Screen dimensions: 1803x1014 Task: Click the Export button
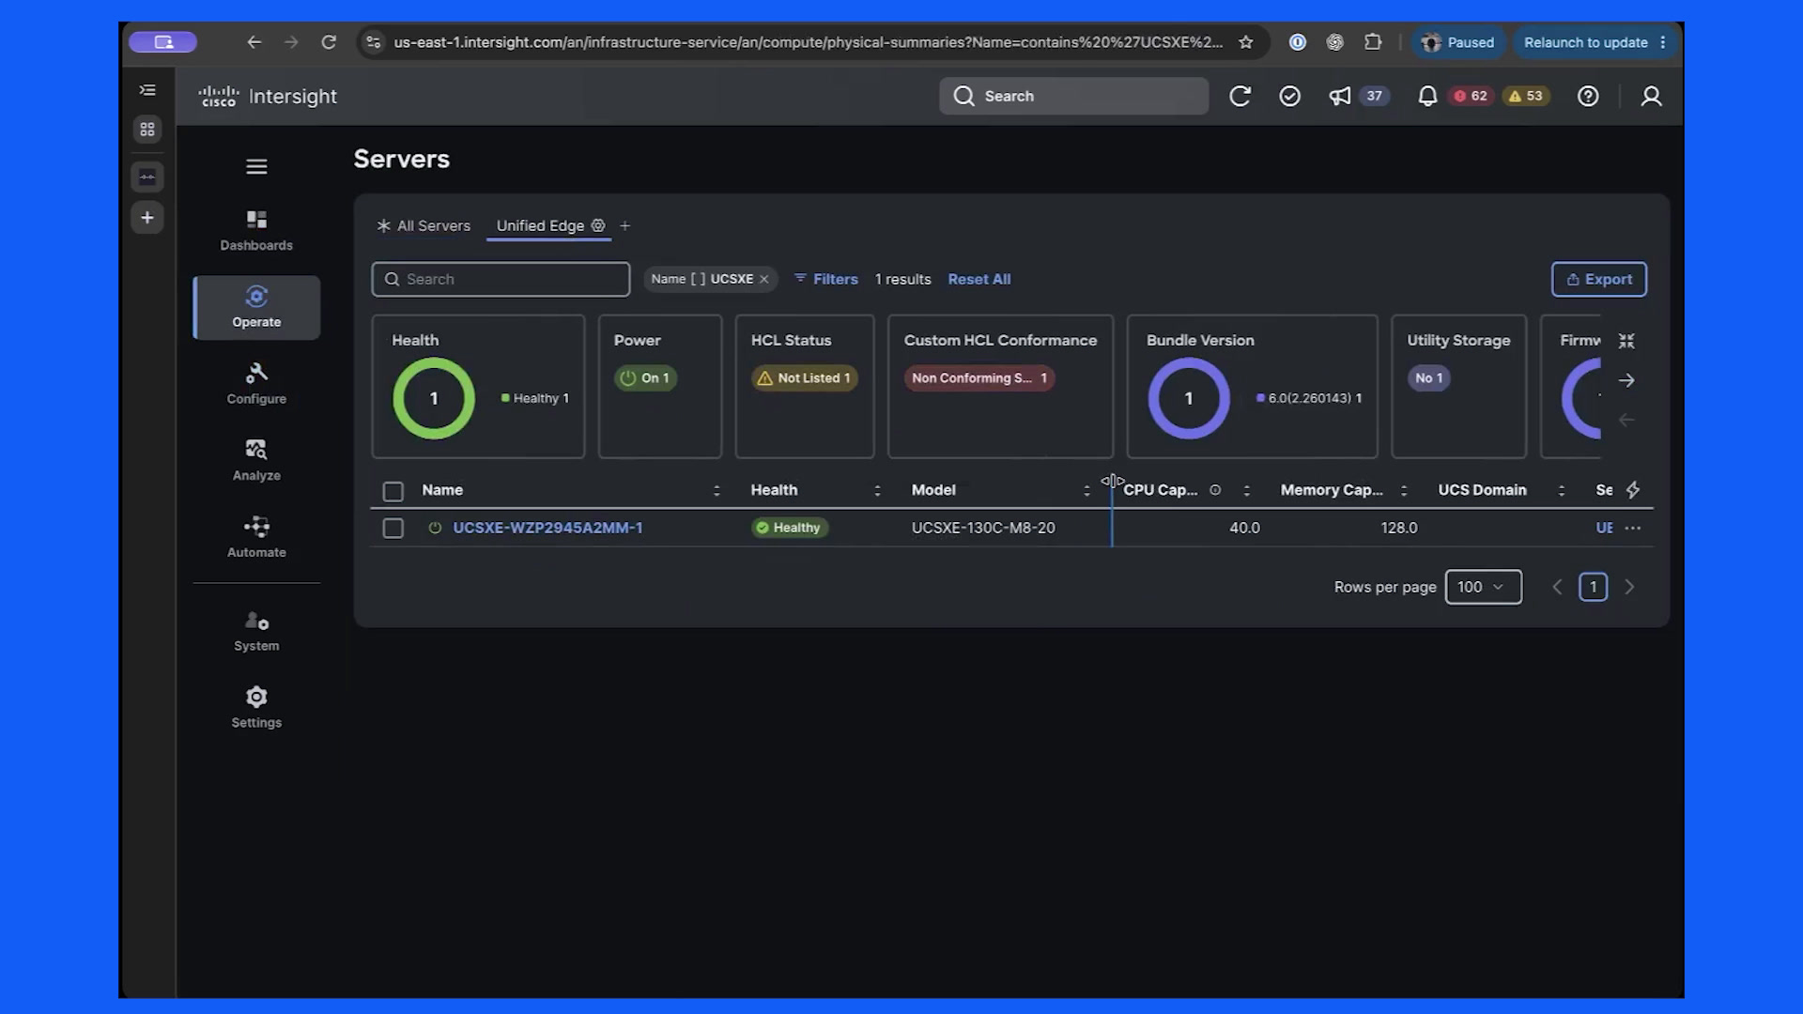pyautogui.click(x=1598, y=279)
